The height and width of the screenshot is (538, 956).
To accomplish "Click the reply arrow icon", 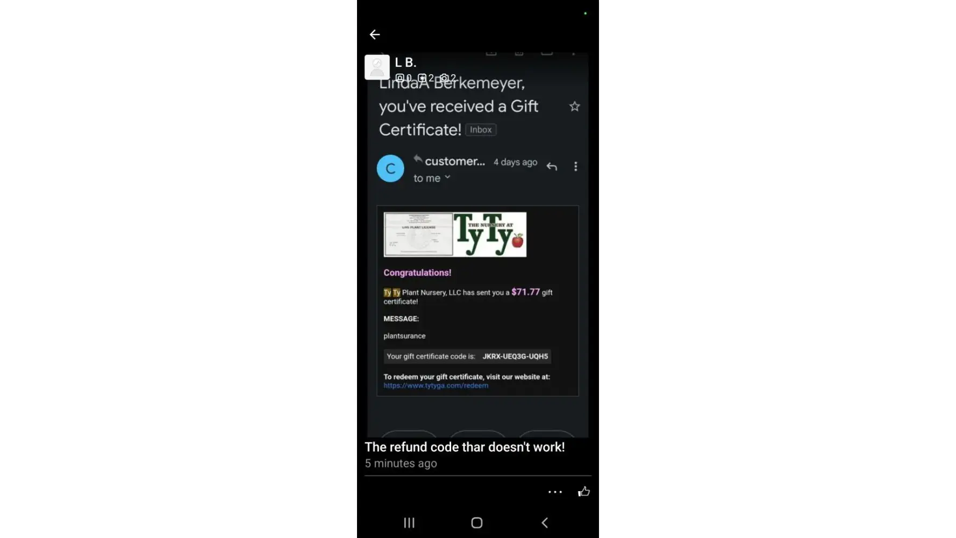I will [x=552, y=166].
